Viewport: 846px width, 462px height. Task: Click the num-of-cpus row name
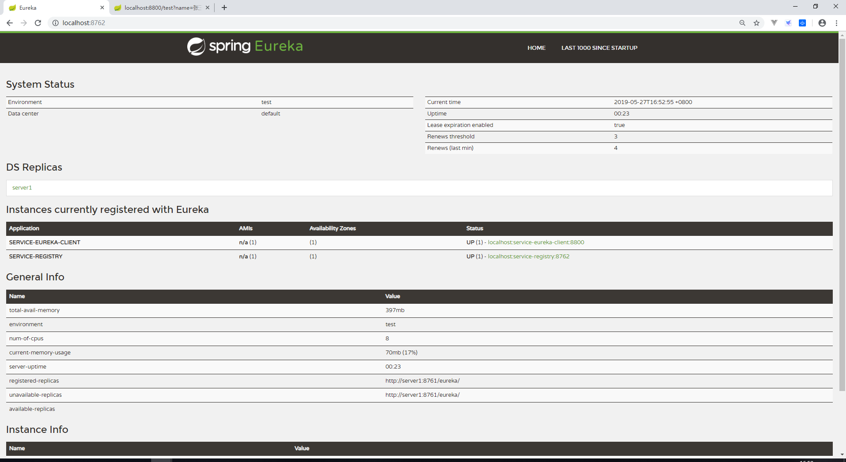coord(26,339)
